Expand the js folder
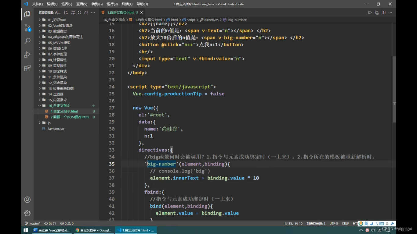This screenshot has height=234, width=417. click(x=66, y=123)
